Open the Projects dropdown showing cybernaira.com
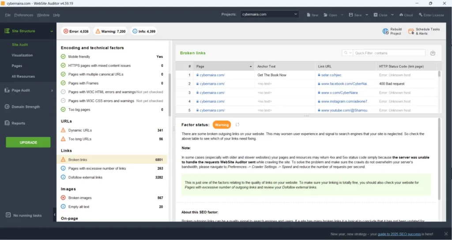 coord(270,14)
